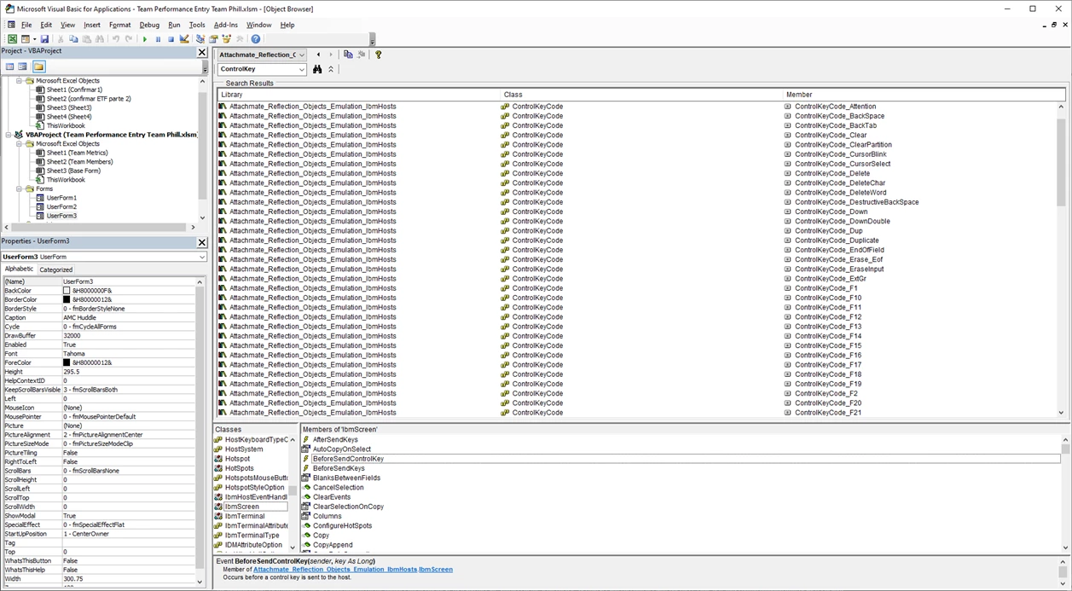Screen dimensions: 1072x591
Task: Open the UserForm3 object dropdown in Properties
Action: [x=202, y=257]
